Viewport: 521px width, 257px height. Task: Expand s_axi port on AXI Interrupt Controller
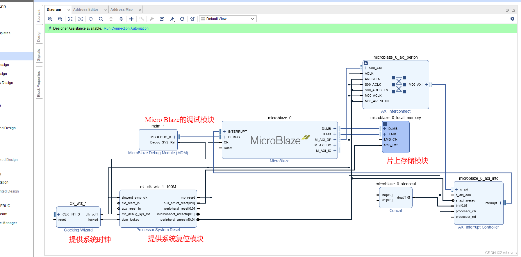click(456, 189)
